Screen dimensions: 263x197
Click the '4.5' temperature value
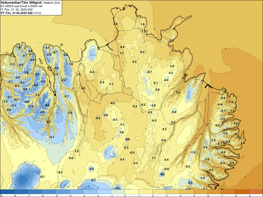click(x=83, y=88)
